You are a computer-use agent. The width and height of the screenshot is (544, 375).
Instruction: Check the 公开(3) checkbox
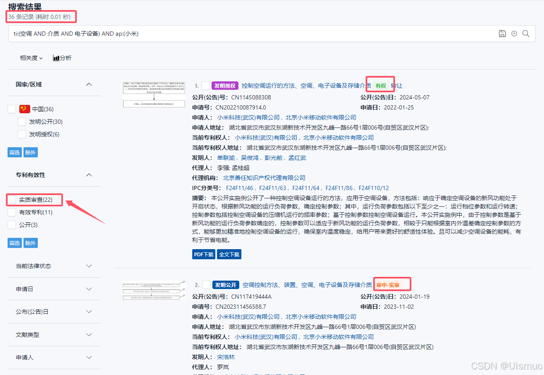coord(12,225)
